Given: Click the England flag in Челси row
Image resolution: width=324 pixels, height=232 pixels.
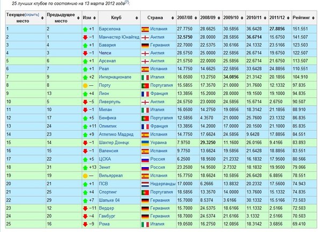Looking at the screenshot, I should 145,54.
